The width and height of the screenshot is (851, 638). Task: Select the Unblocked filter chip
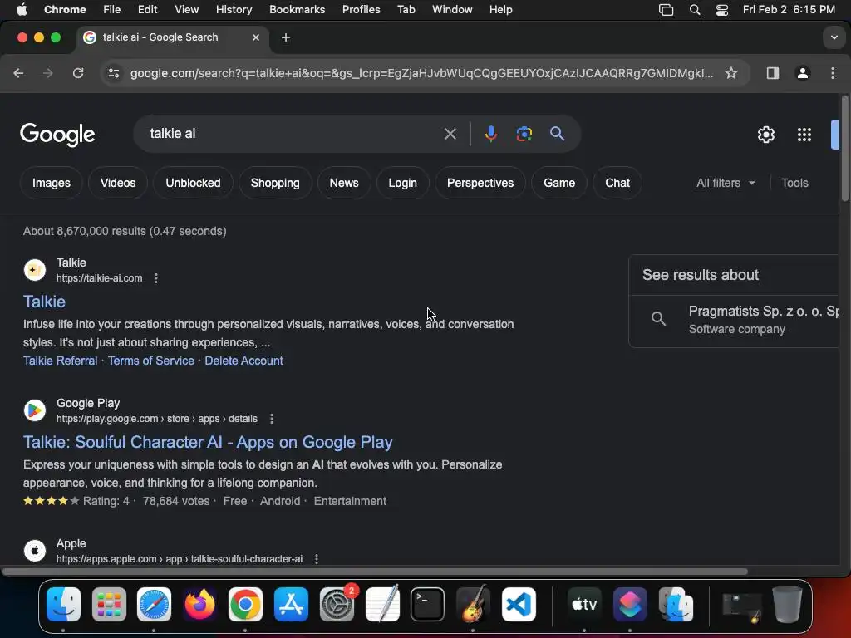(x=193, y=183)
